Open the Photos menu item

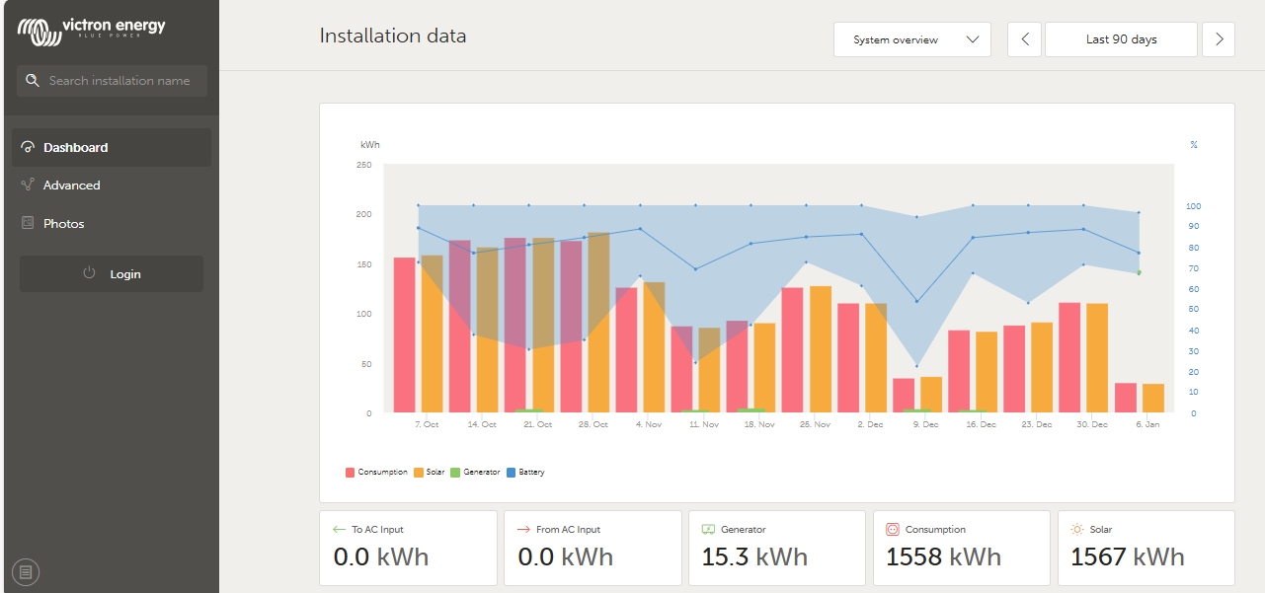point(63,224)
